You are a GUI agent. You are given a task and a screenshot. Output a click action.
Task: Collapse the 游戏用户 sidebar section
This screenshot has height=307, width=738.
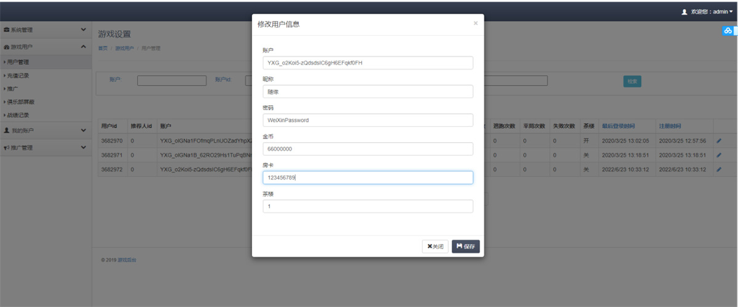[x=84, y=47]
